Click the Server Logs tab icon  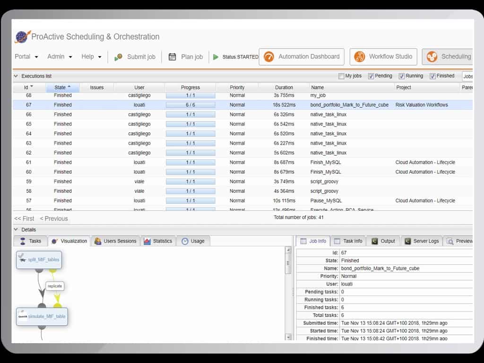(x=407, y=241)
